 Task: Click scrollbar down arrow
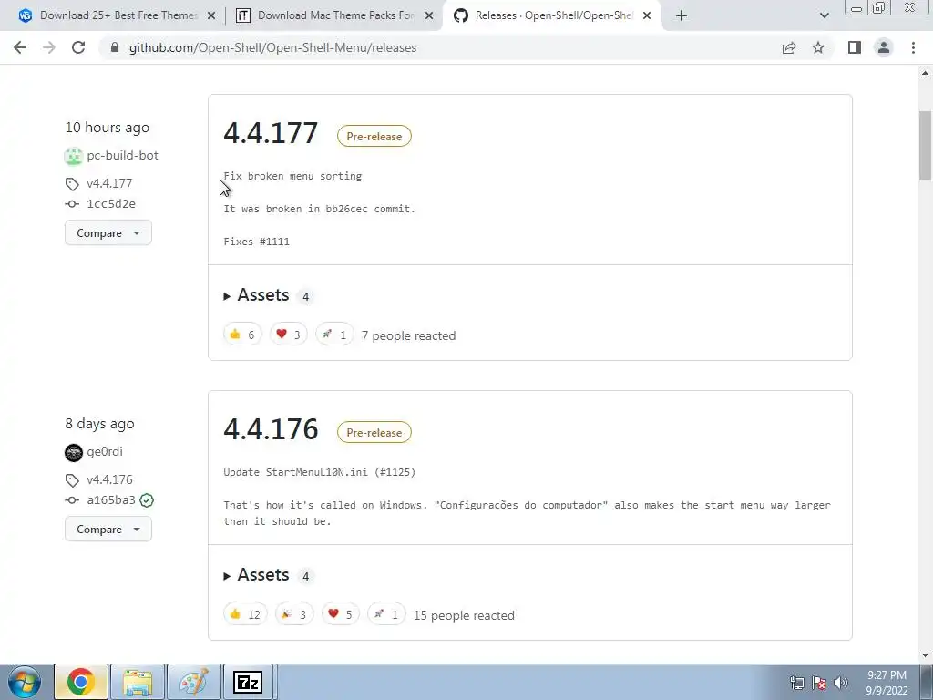click(925, 655)
